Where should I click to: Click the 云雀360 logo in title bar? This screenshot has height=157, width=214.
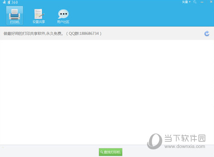11,2
